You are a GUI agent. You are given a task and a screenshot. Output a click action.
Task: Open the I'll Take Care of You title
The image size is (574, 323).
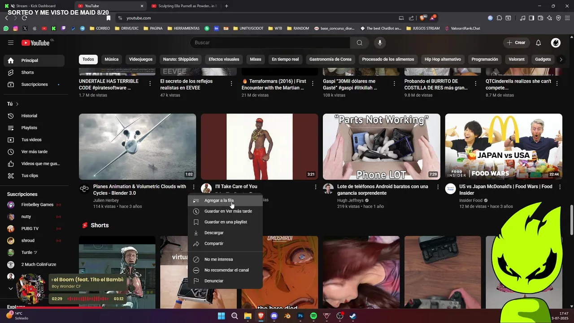tap(236, 187)
